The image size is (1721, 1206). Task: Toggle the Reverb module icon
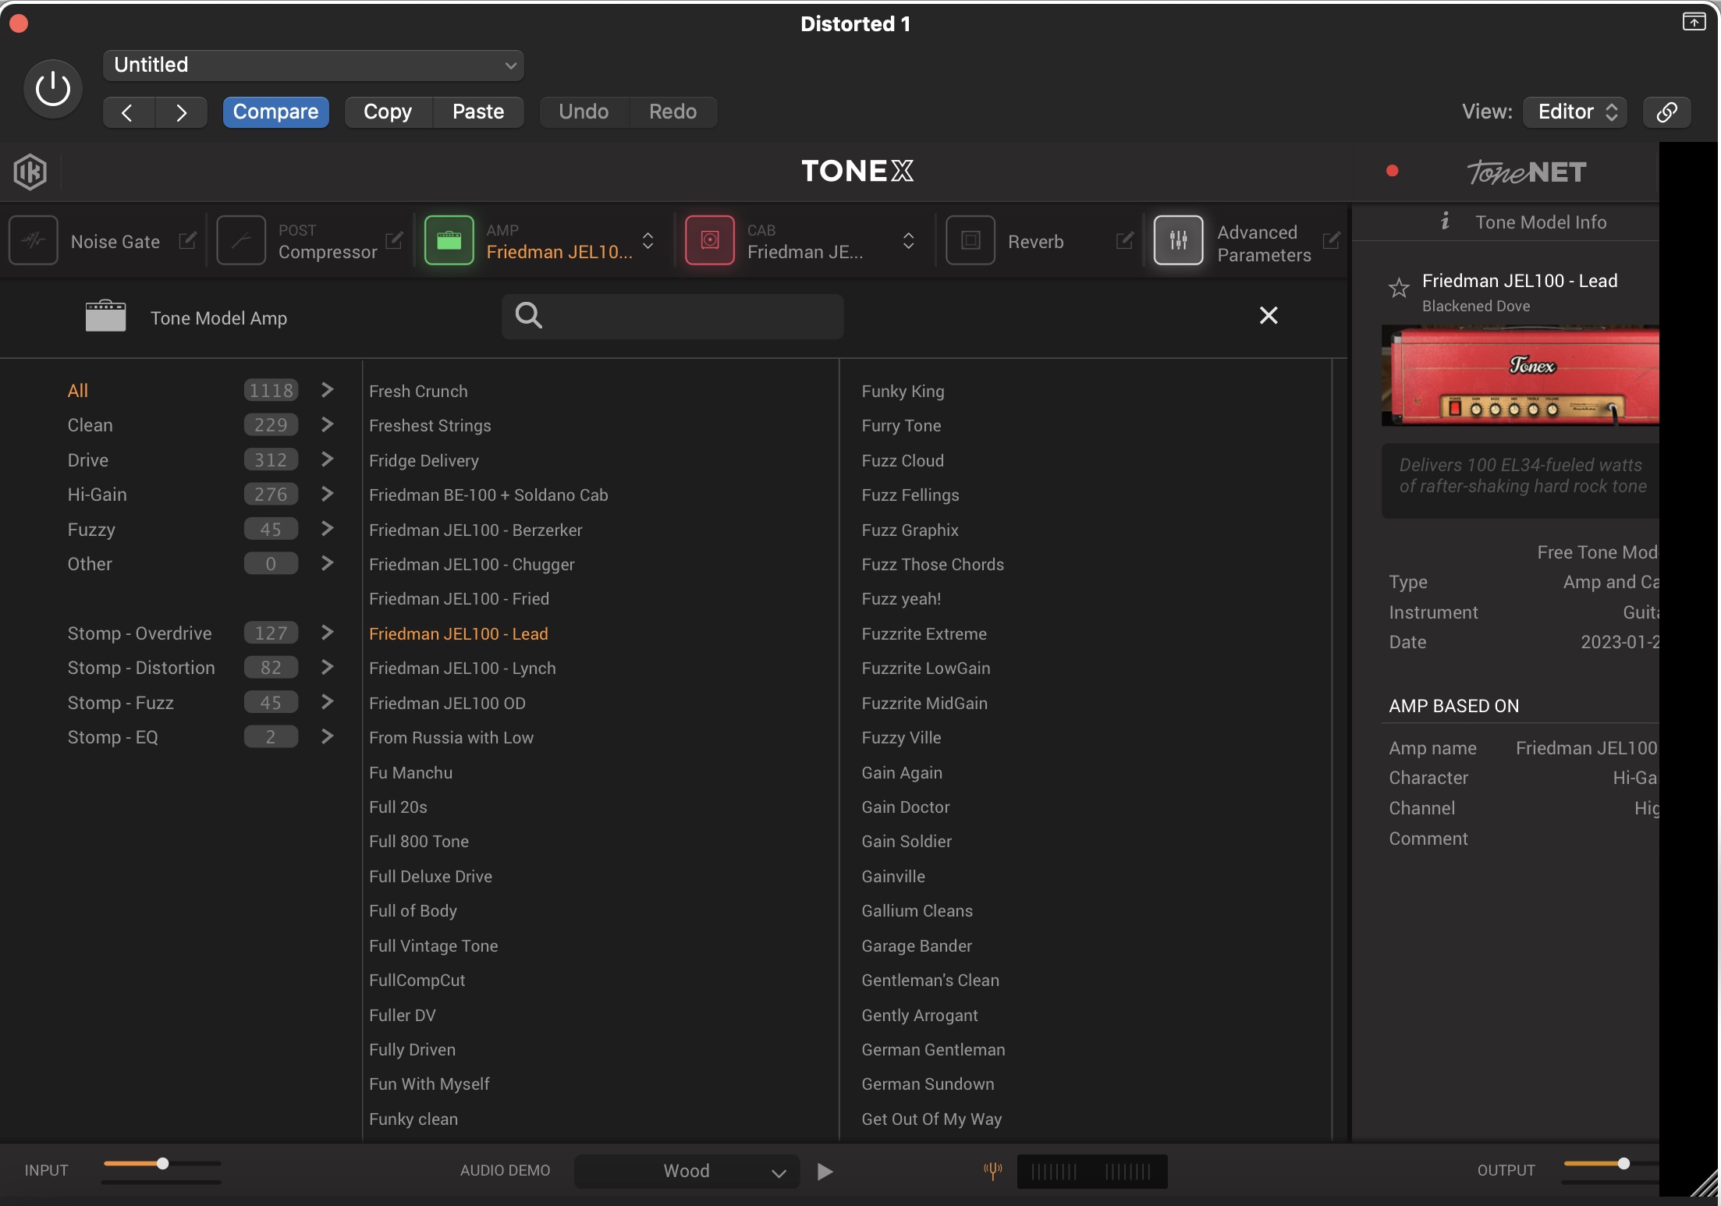(971, 241)
